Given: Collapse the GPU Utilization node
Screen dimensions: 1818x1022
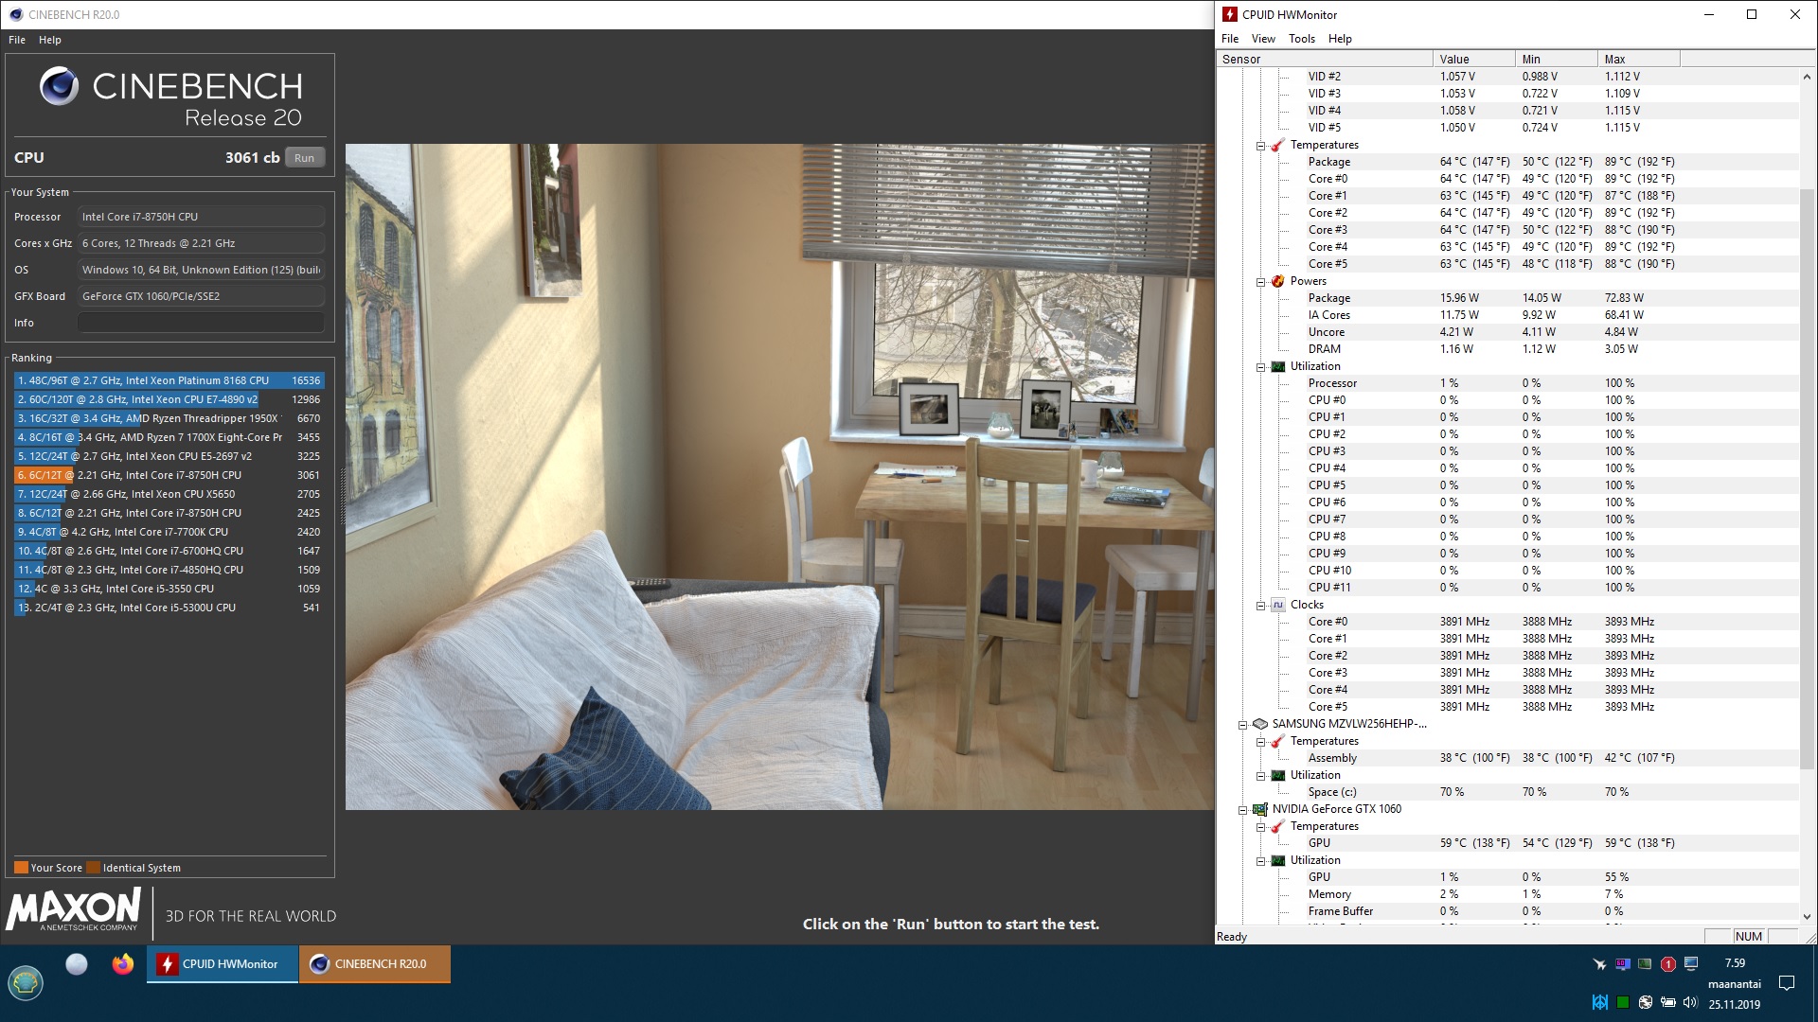Looking at the screenshot, I should 1260,861.
